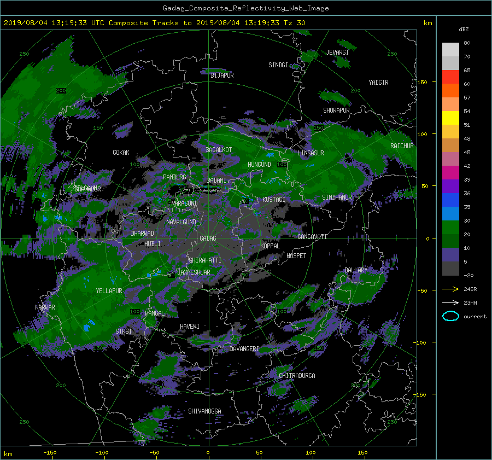Click the SINDHANUR city label
Viewport: 492px width, 460px height.
(337, 197)
